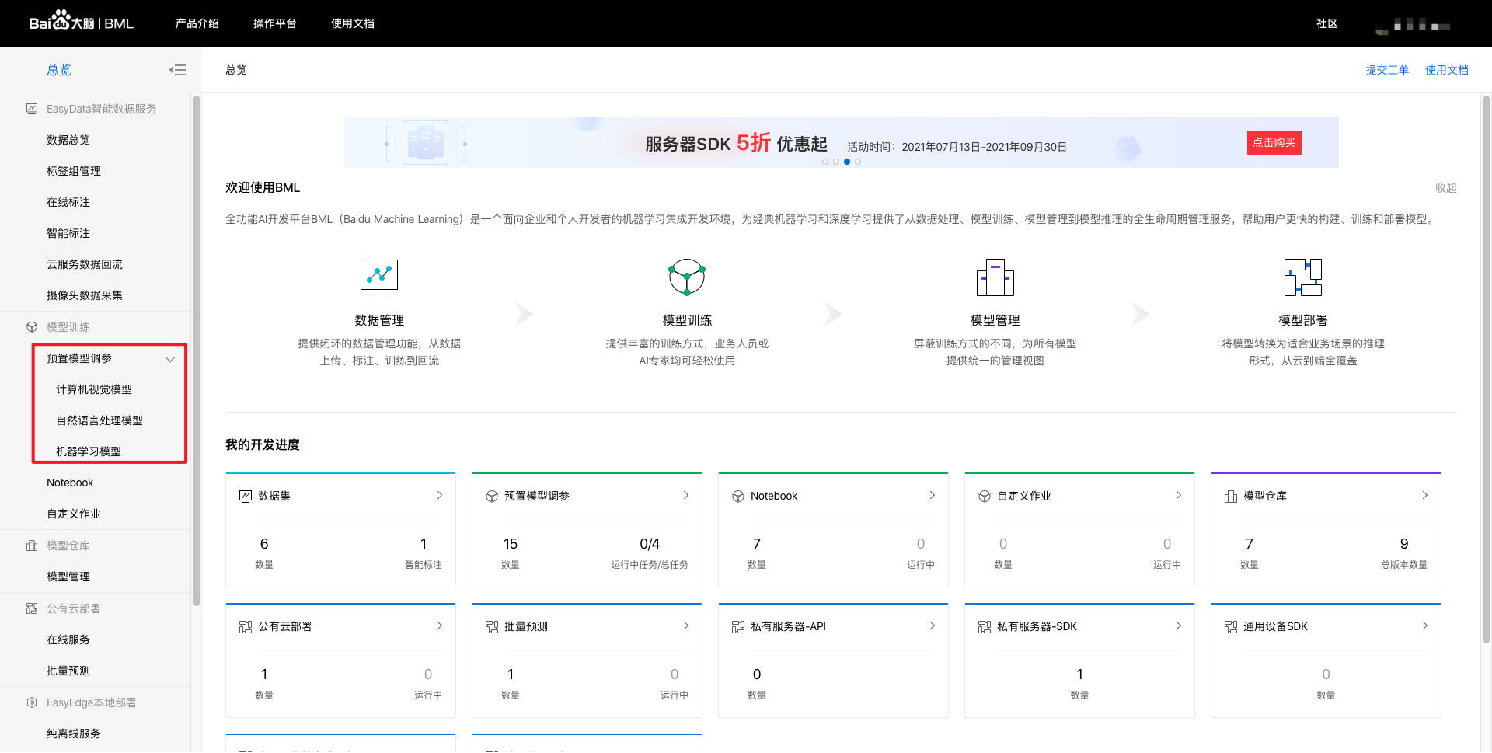
Task: Open 在线标注 in the sidebar
Action: (68, 202)
